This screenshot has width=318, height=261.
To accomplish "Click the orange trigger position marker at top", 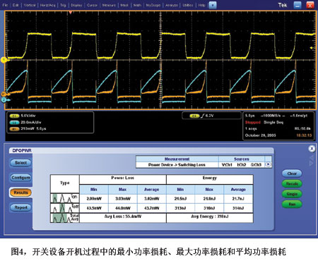I will pos(70,13).
